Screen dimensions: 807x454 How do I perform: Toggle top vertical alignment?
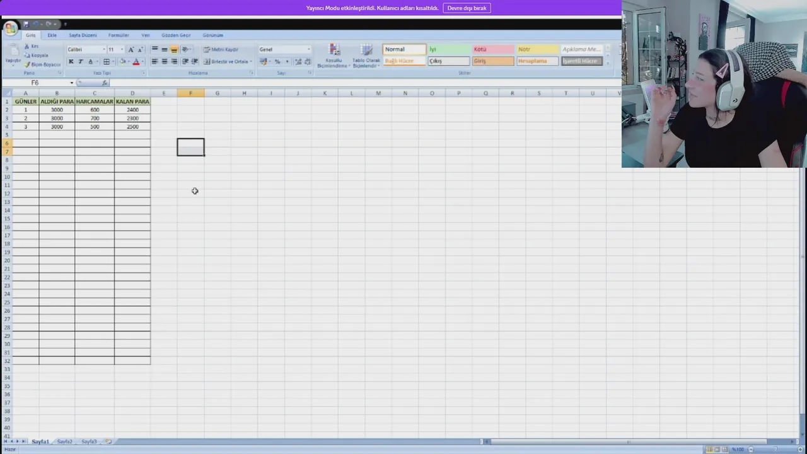point(155,49)
